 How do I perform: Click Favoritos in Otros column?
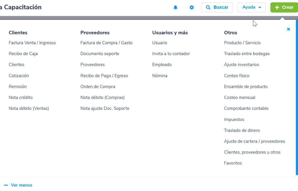tap(233, 163)
